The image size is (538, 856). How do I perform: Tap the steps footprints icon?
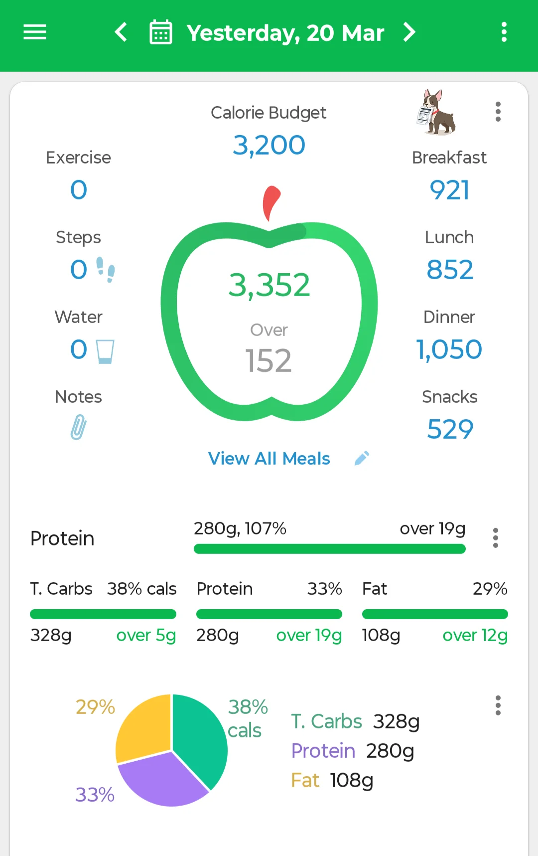106,270
